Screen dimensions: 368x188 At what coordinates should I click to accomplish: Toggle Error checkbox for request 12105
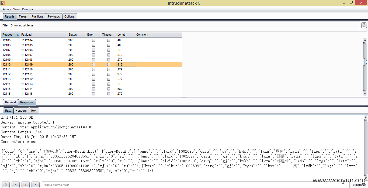pyautogui.click(x=93, y=40)
